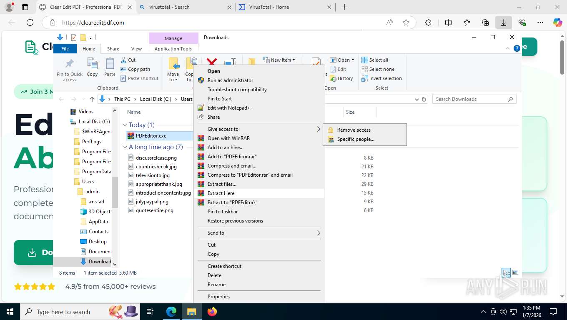Switch to the Share ribbon tab
Image resolution: width=567 pixels, height=320 pixels.
[113, 49]
